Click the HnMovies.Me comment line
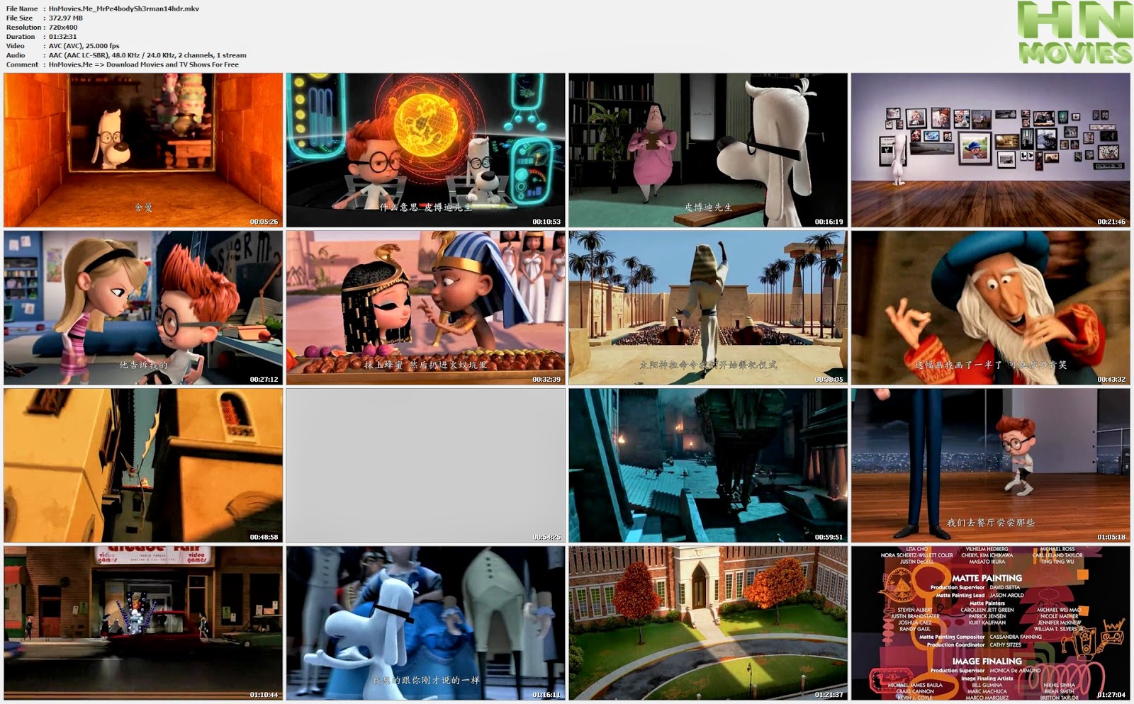Viewport: 1134px width, 704px height. pos(123,64)
